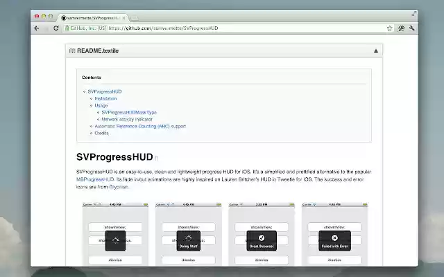Open the Failed with Error HUD screenshot
Image resolution: width=444 pixels, height=277 pixels.
pyautogui.click(x=334, y=234)
